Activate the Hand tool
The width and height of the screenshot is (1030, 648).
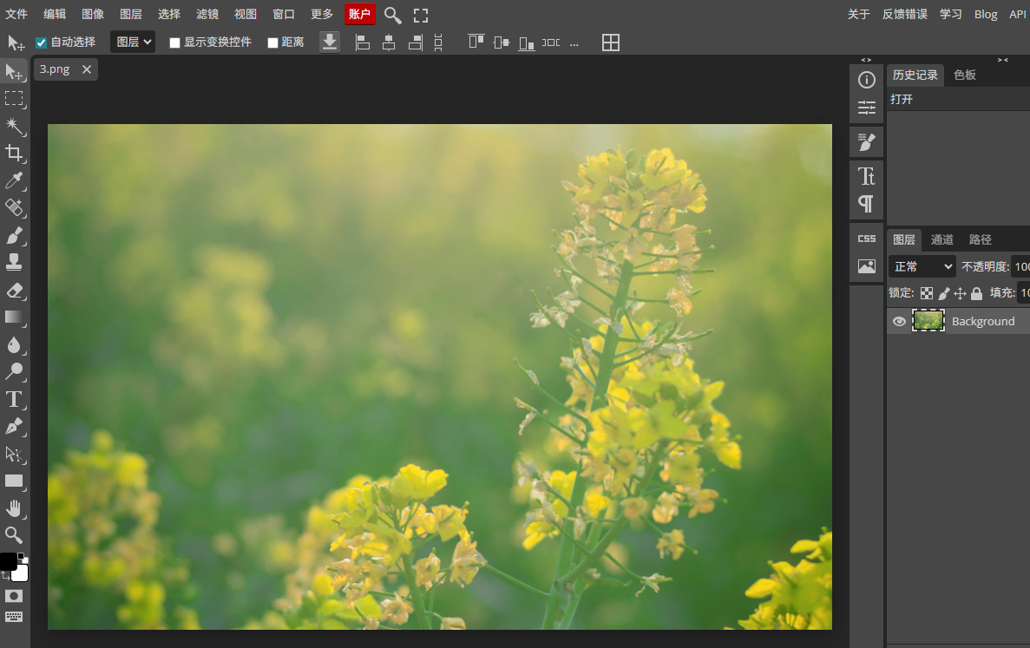14,508
